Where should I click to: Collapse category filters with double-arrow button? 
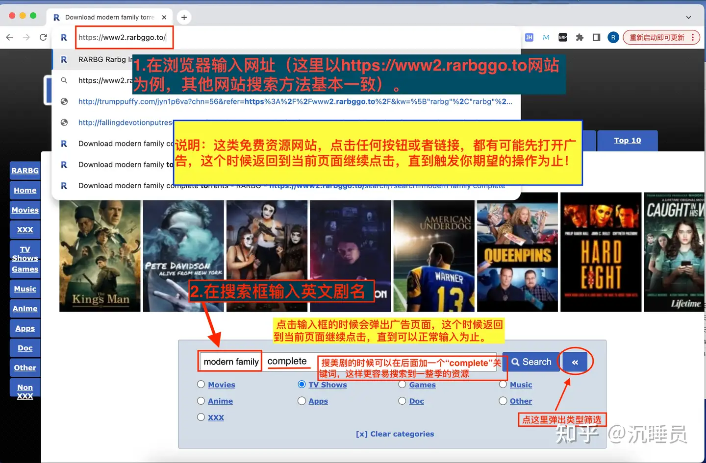(x=575, y=362)
